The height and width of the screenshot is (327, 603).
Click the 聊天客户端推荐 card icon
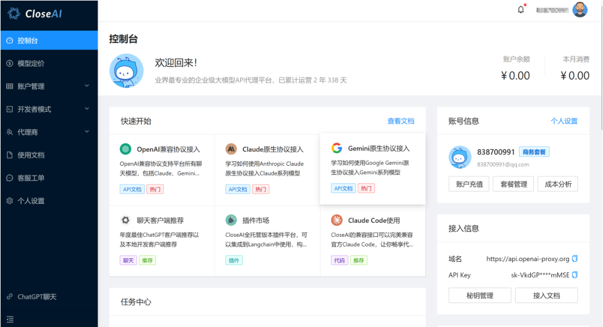tap(125, 220)
